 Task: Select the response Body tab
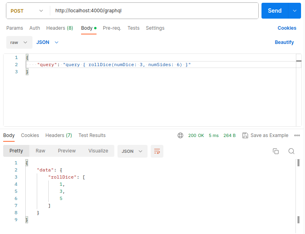[x=9, y=135]
